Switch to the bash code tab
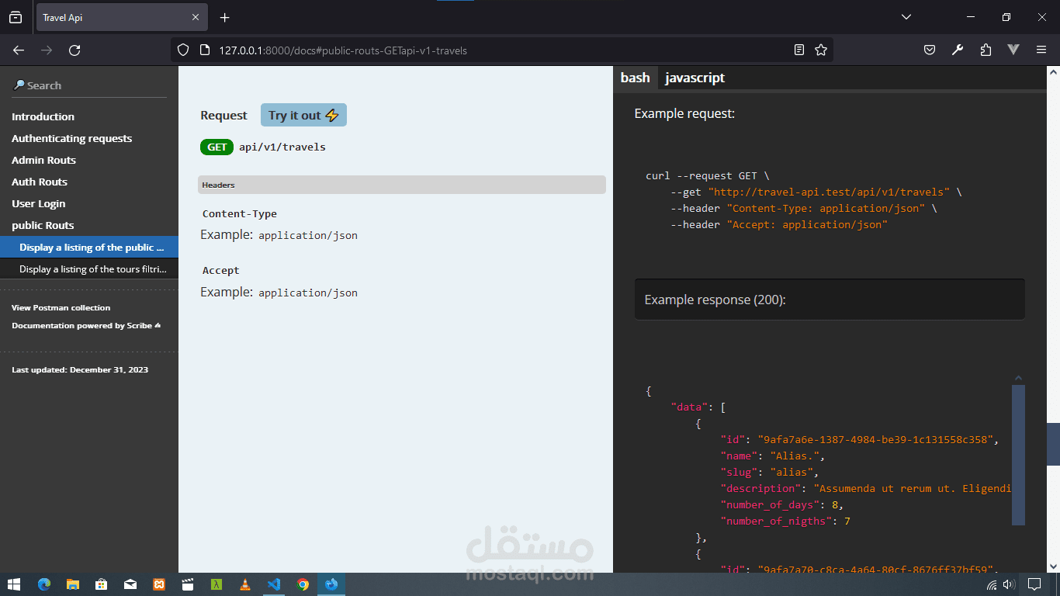Image resolution: width=1060 pixels, height=596 pixels. (636, 78)
